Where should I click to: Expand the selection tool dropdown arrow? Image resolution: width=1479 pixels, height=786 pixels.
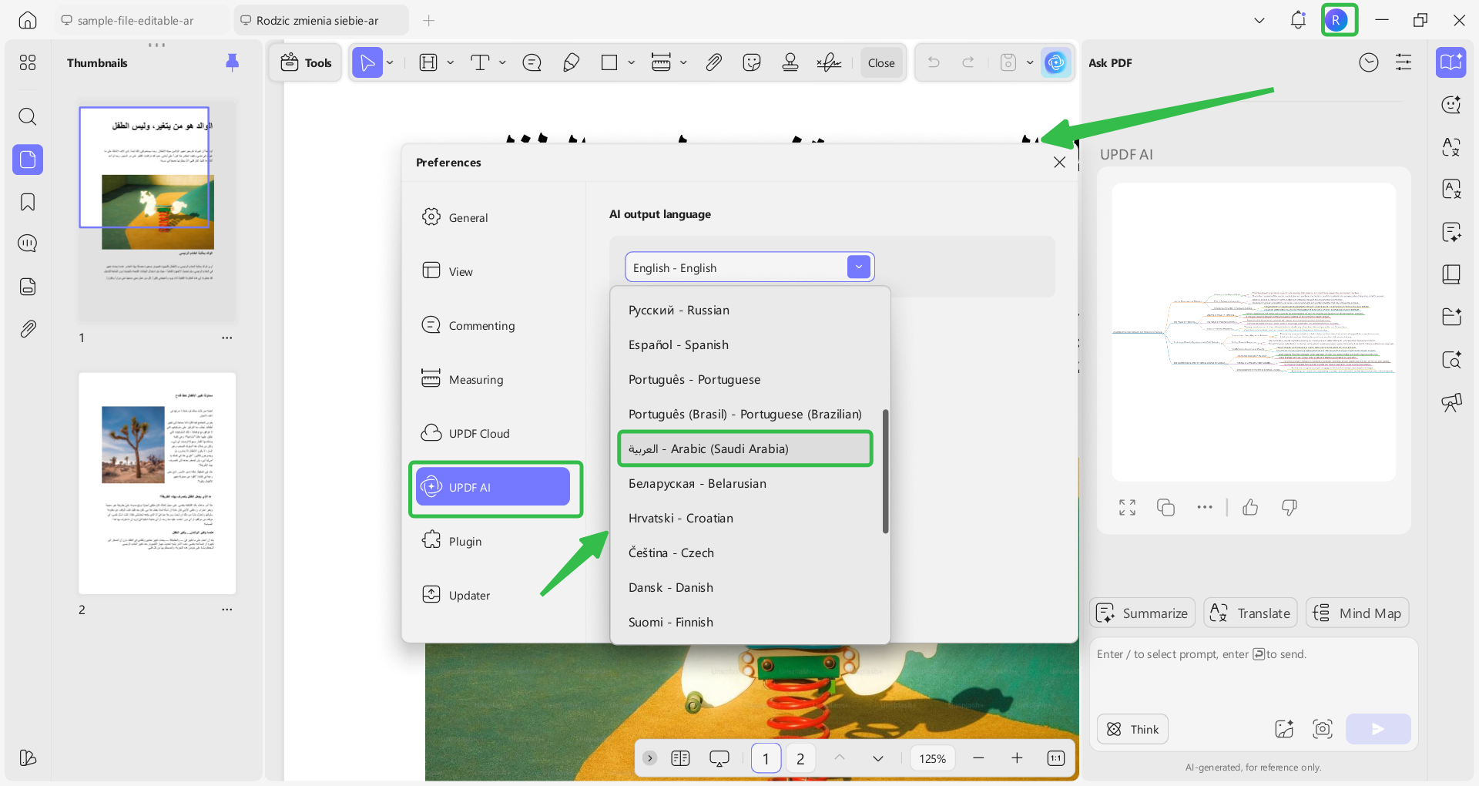pyautogui.click(x=391, y=62)
